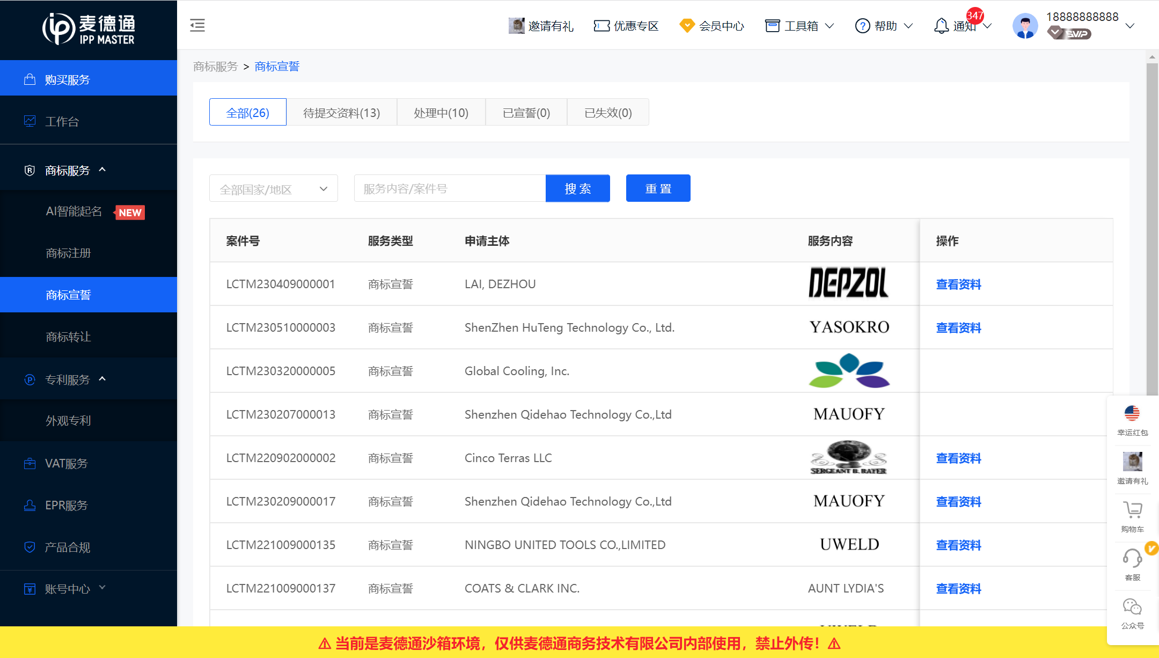Expand the 帮助 dropdown arrow
Viewport: 1159px width, 658px height.
pyautogui.click(x=908, y=26)
